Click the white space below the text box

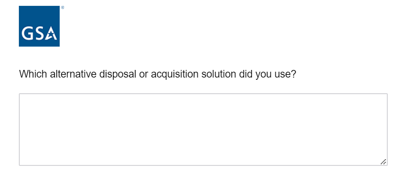tap(203, 180)
